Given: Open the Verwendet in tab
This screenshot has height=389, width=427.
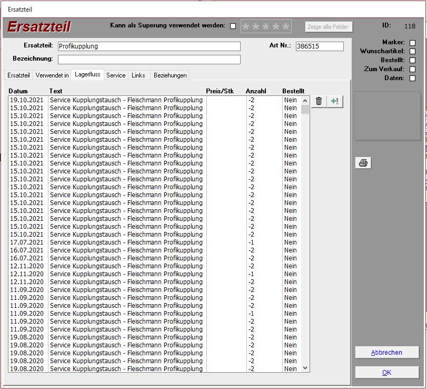Looking at the screenshot, I should (52, 75).
